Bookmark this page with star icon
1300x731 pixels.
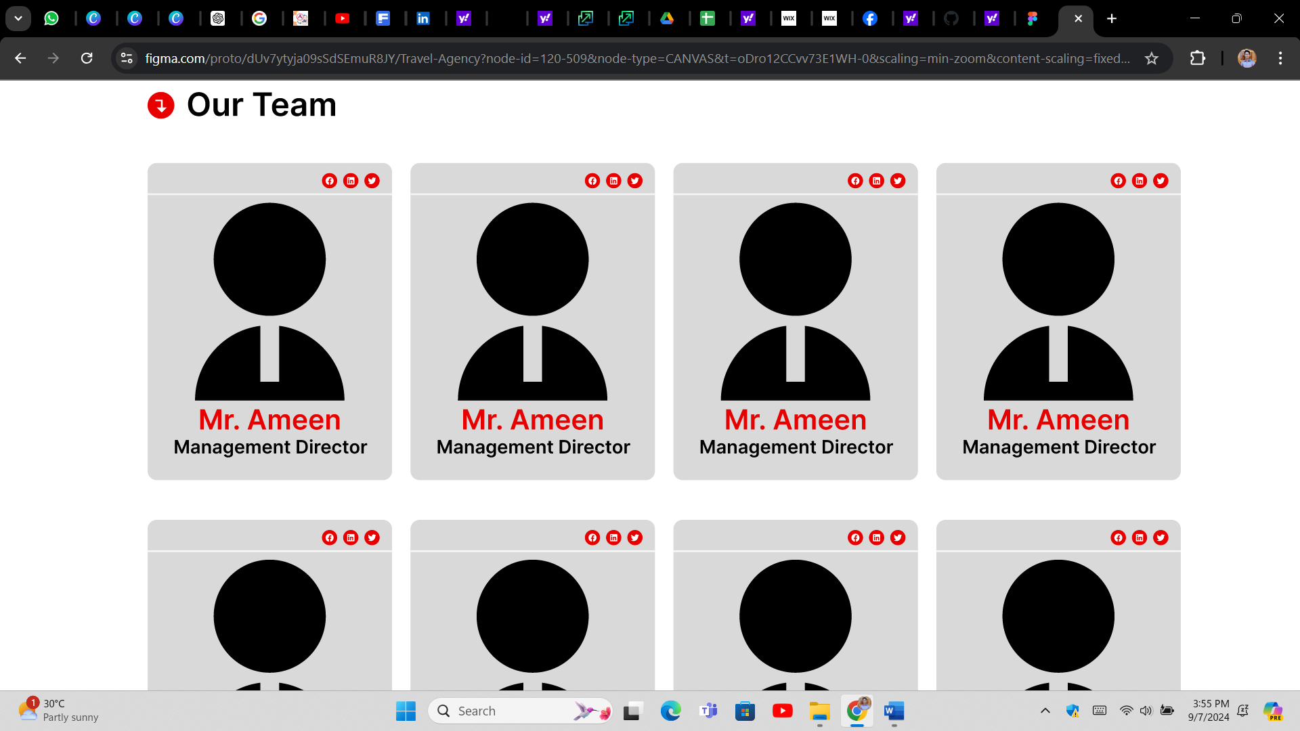coord(1151,58)
